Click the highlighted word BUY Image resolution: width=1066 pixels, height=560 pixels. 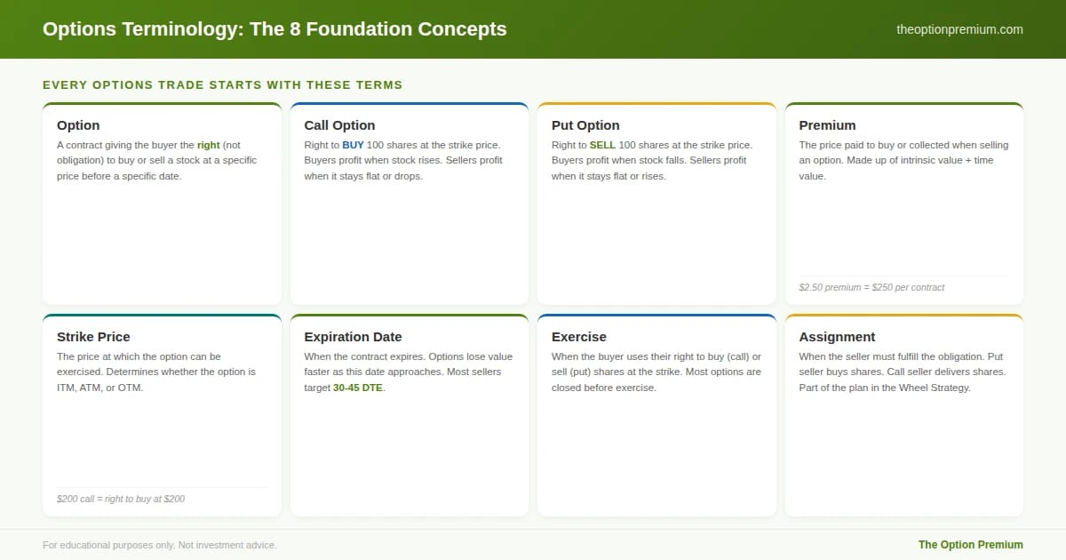(353, 145)
